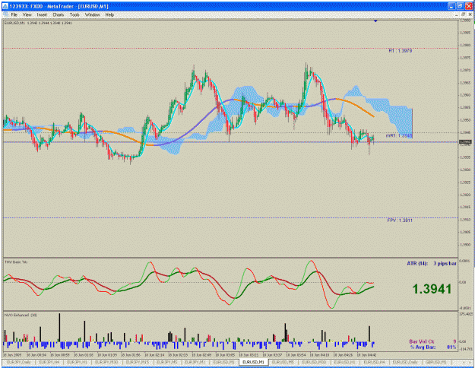Image resolution: width=475 pixels, height=368 pixels.
Task: Open the View menu
Action: click(27, 14)
